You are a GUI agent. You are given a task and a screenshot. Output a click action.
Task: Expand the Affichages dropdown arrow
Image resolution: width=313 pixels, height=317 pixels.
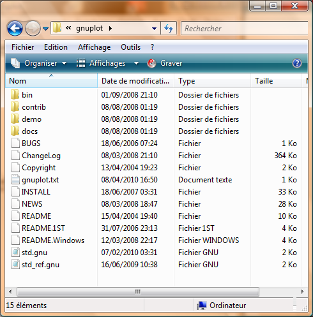[x=136, y=63]
